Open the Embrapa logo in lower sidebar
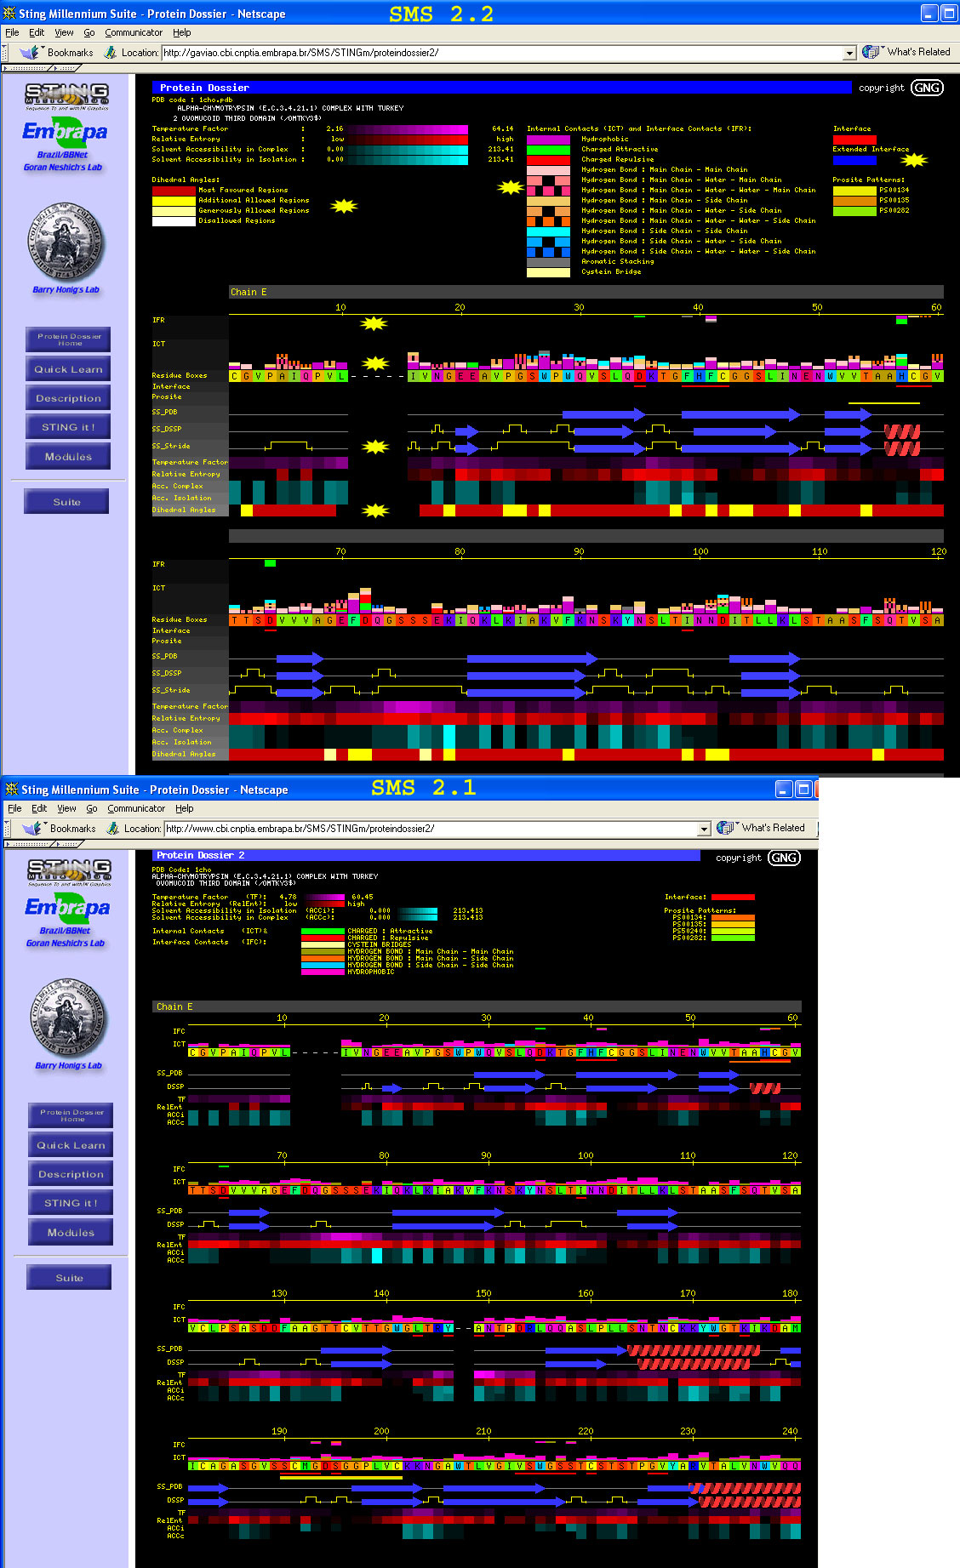This screenshot has height=1568, width=960. [x=67, y=908]
